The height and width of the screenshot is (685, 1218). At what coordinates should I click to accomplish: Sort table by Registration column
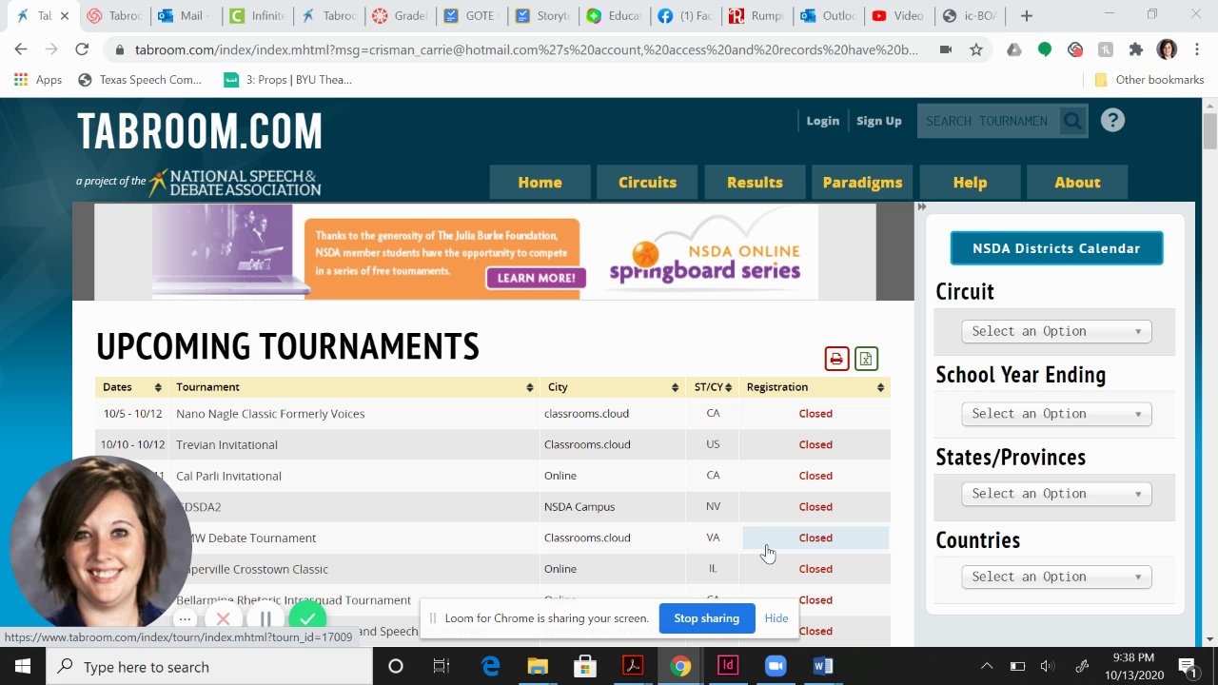[815, 387]
